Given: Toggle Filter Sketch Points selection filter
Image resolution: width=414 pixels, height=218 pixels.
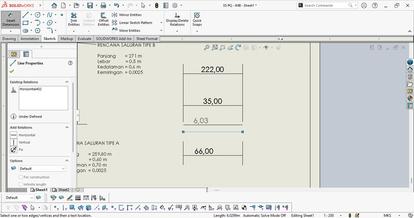Looking at the screenshot, I should (x=113, y=208).
